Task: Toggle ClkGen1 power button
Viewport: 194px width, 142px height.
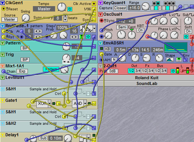Action: point(70,9)
